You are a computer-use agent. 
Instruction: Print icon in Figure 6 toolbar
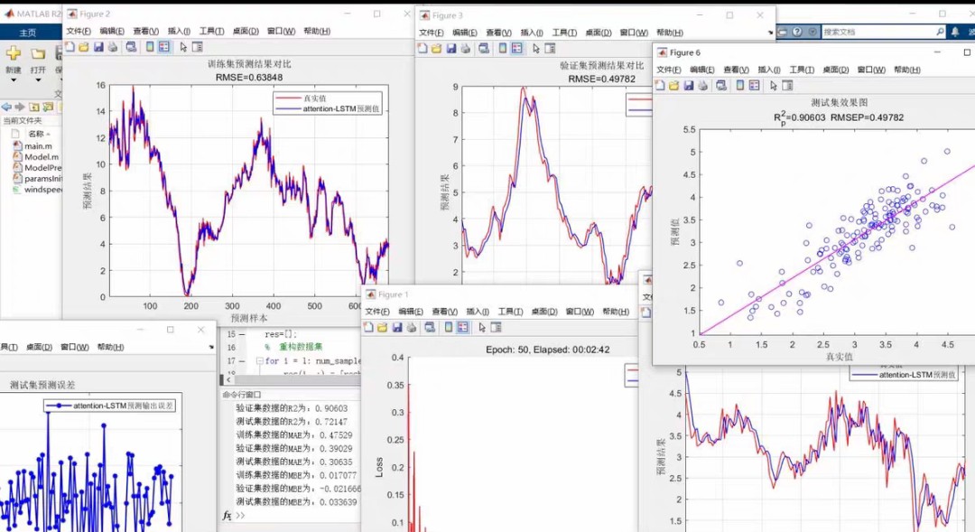pyautogui.click(x=702, y=86)
